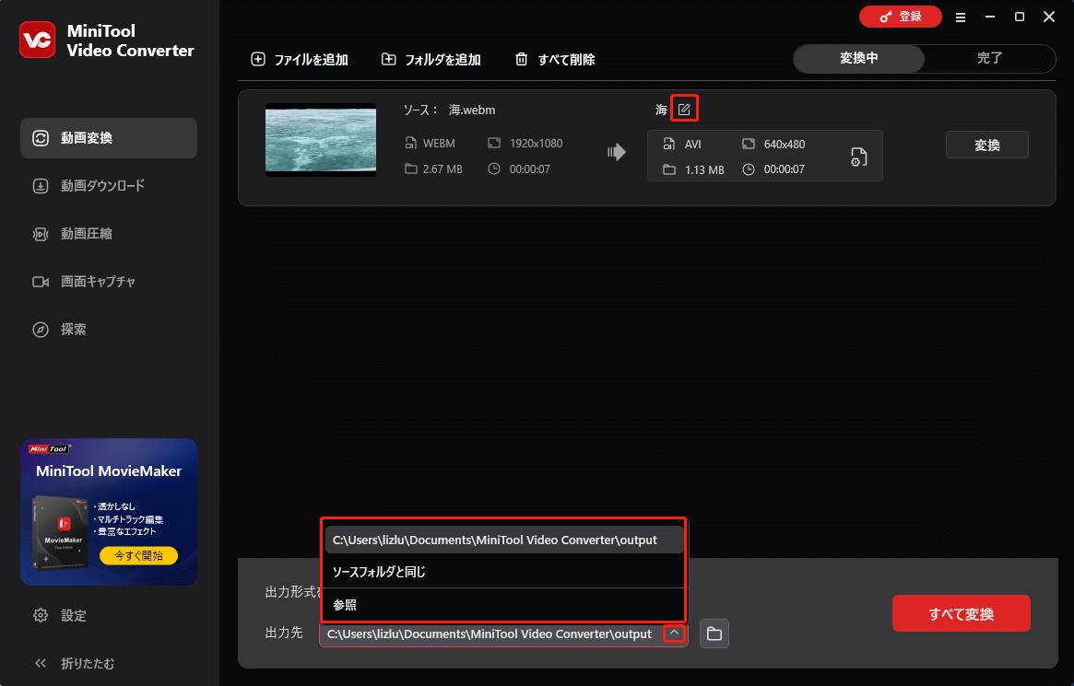Click 今すぐ開始 on the MovieMaker ad
1074x686 pixels.
pyautogui.click(x=138, y=555)
